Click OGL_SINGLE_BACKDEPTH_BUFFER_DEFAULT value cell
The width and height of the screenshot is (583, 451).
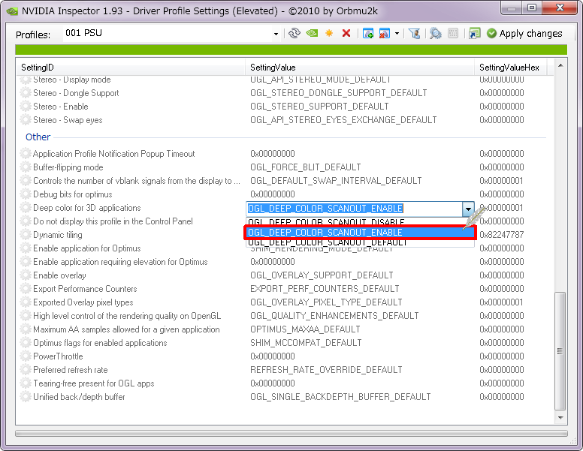click(x=340, y=397)
